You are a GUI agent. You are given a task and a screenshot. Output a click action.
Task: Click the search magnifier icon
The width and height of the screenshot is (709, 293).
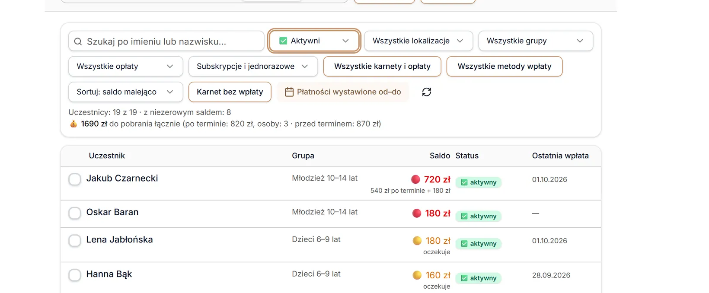pyautogui.click(x=78, y=41)
